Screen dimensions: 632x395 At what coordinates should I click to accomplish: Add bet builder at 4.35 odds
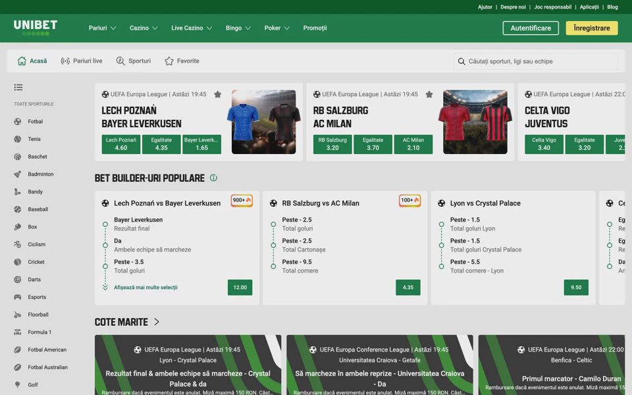tap(408, 288)
